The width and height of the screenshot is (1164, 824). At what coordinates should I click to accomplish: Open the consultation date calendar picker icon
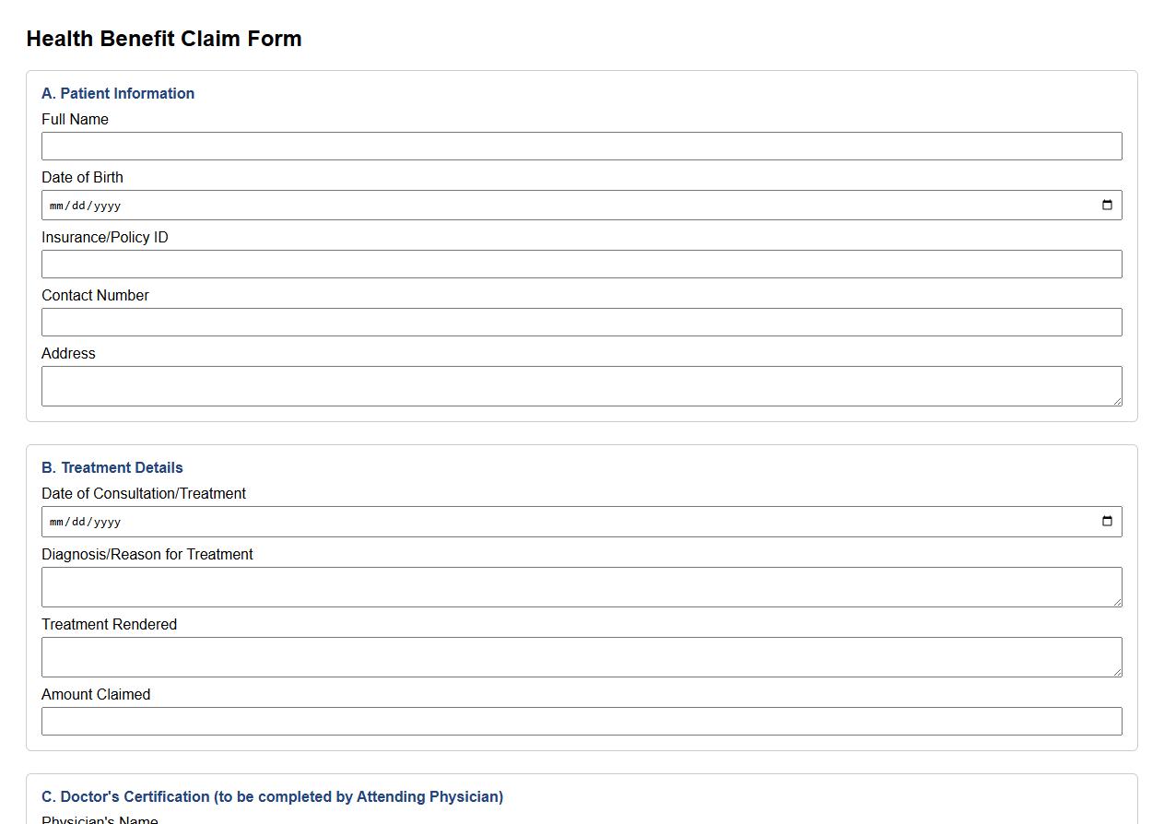(1107, 521)
